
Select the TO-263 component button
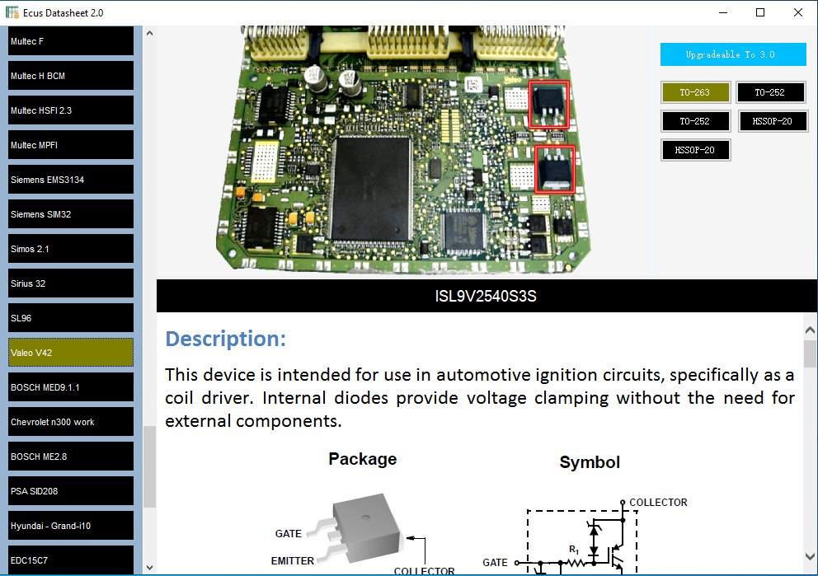695,92
